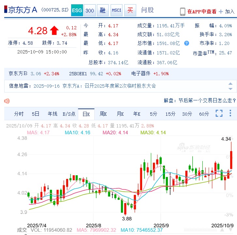
Task: Click the fullscreen chart icon
Action: click(x=219, y=113)
